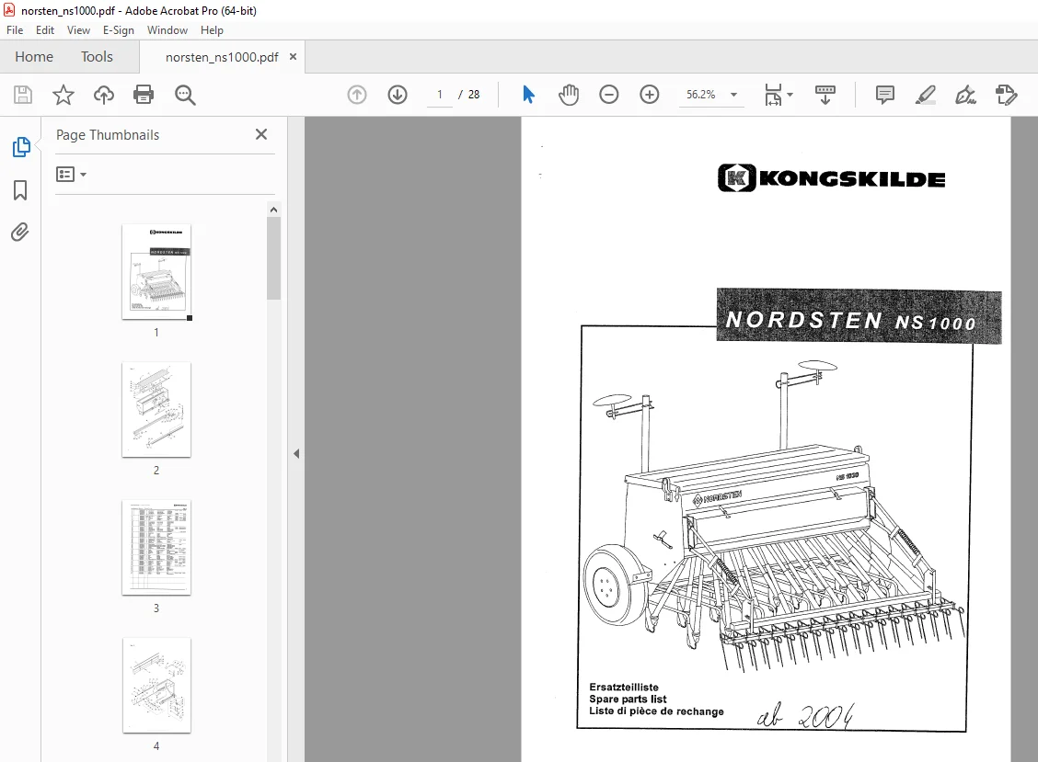Click thumbnail scrollbar up arrow
Screen dimensions: 1038x762
tap(273, 210)
